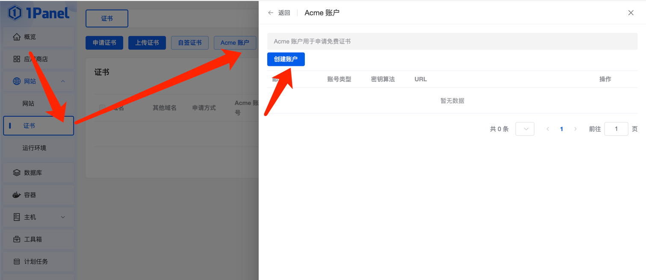Screen dimensions: 646x280
Task: Switch to the 证书 tab
Action: click(x=107, y=18)
